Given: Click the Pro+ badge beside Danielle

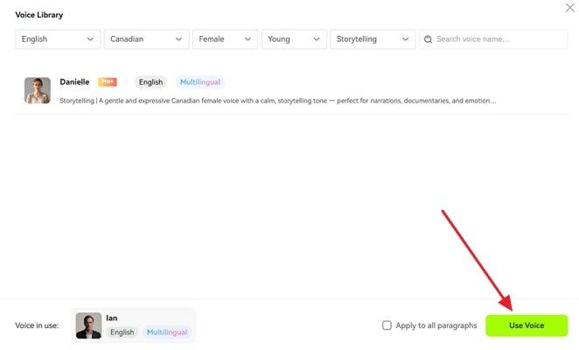Looking at the screenshot, I should click(x=107, y=81).
